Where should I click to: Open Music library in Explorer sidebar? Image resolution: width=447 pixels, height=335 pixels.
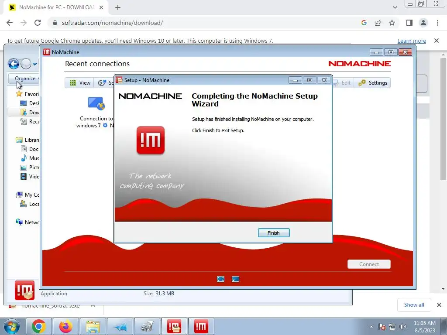click(29, 158)
